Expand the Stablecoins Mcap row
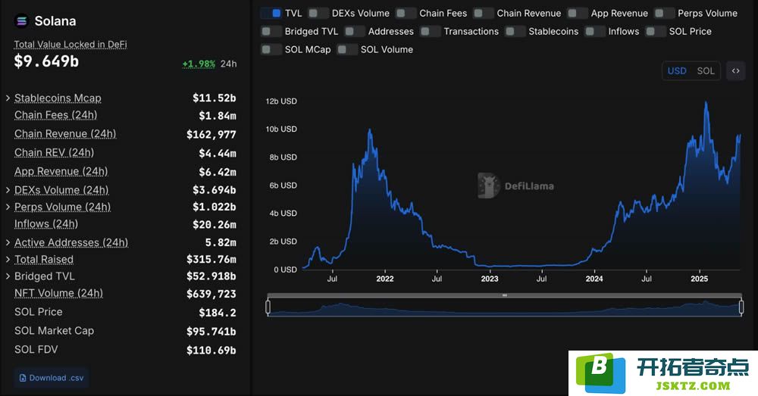 [8, 98]
